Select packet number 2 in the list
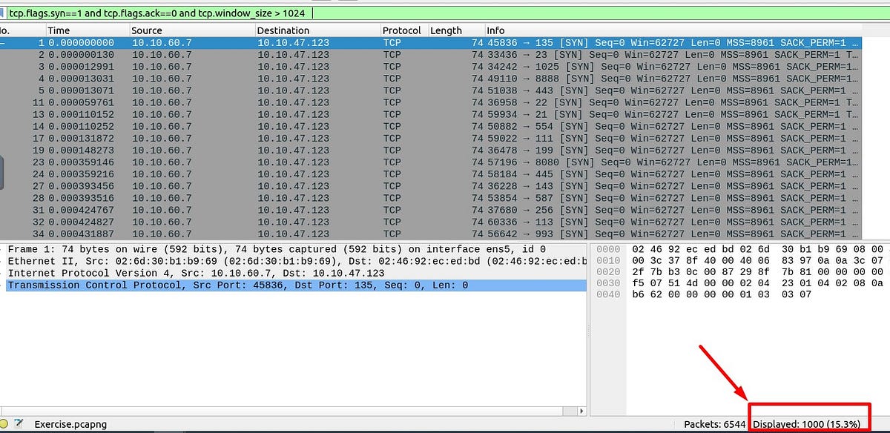 222,54
